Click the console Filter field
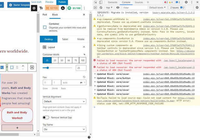The image size is (200, 140). pos(135,8)
